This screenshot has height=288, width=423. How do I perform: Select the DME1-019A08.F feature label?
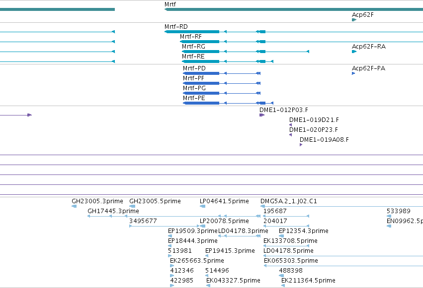(324, 140)
